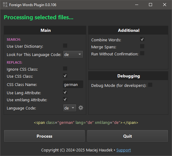Minimize the Foreign Words Plugin window
Screen dimensions: 172x156
tap(137, 5)
